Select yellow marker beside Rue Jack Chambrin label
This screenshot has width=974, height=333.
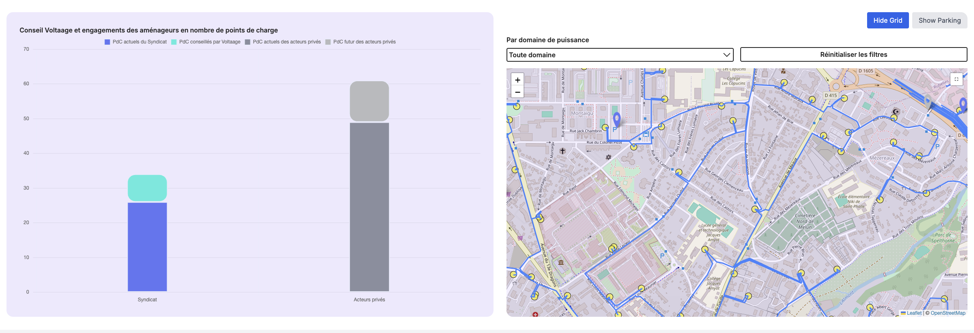click(x=605, y=128)
